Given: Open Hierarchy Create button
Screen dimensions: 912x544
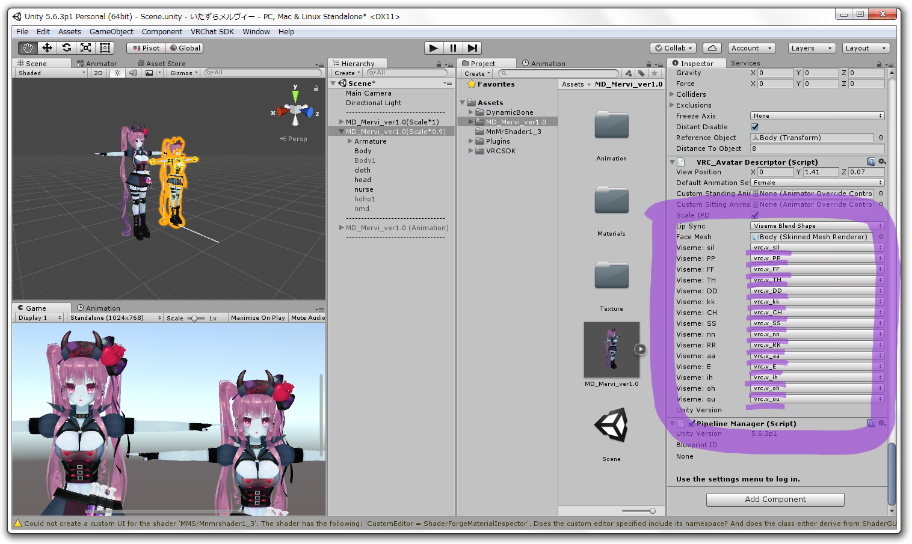Looking at the screenshot, I should (347, 73).
